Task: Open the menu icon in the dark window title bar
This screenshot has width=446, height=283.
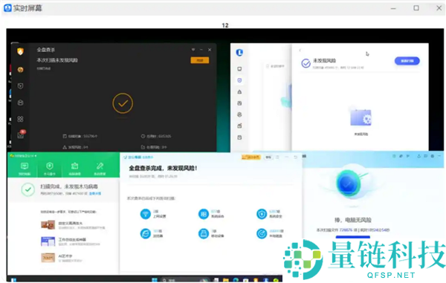Action: 193,50
